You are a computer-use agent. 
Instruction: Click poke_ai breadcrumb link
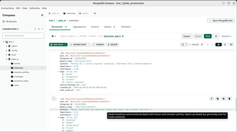coord(62,21)
